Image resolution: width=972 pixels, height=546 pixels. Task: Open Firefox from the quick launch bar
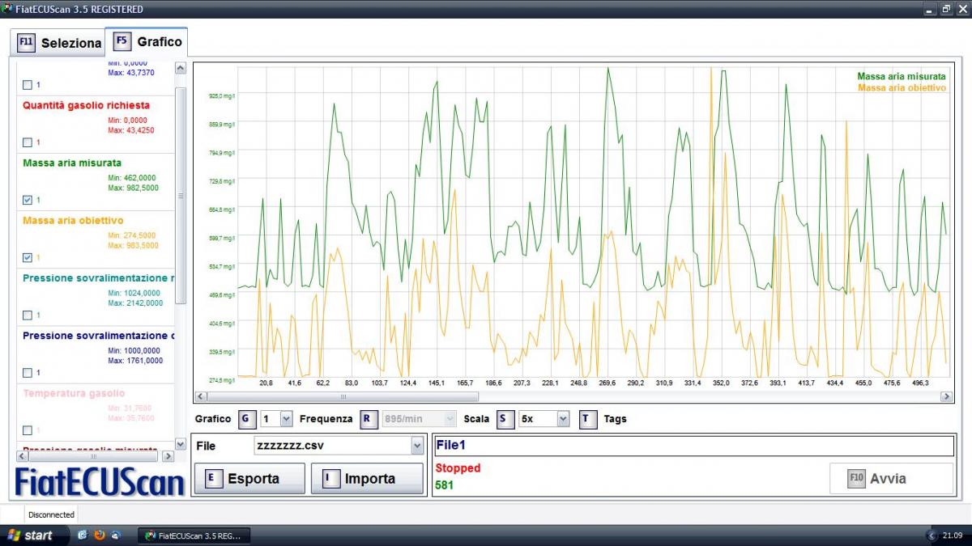click(x=100, y=535)
